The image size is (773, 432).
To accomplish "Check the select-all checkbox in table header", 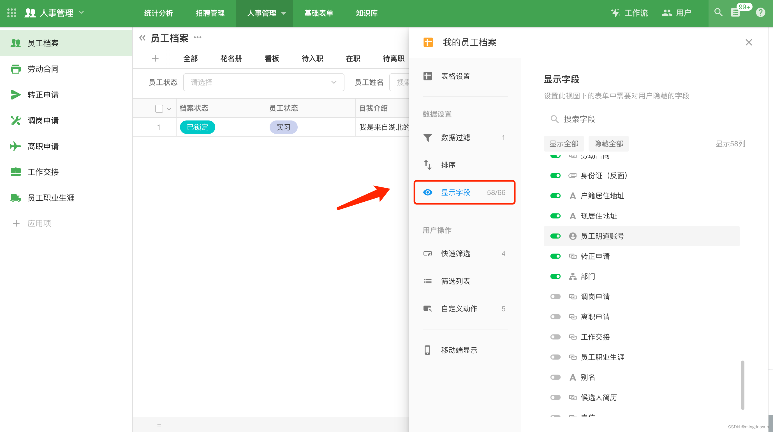I will point(159,108).
